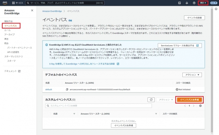
Task: Open CloudShell terminal icon
Action: coord(179,3)
